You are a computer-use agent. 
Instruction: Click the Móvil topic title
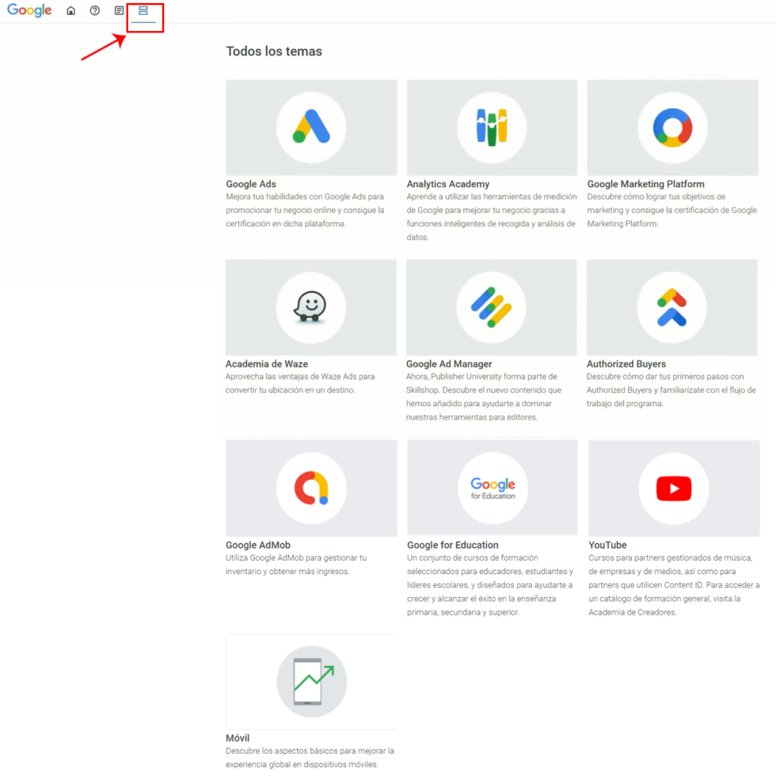[x=238, y=738]
